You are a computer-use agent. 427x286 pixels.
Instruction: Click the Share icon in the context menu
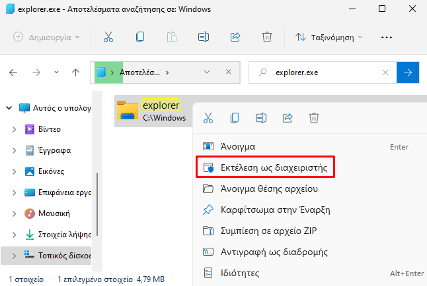(288, 118)
